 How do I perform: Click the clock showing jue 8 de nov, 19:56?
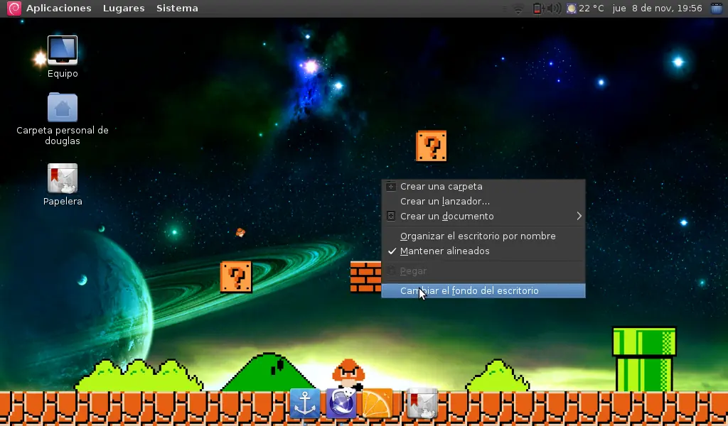(x=657, y=9)
